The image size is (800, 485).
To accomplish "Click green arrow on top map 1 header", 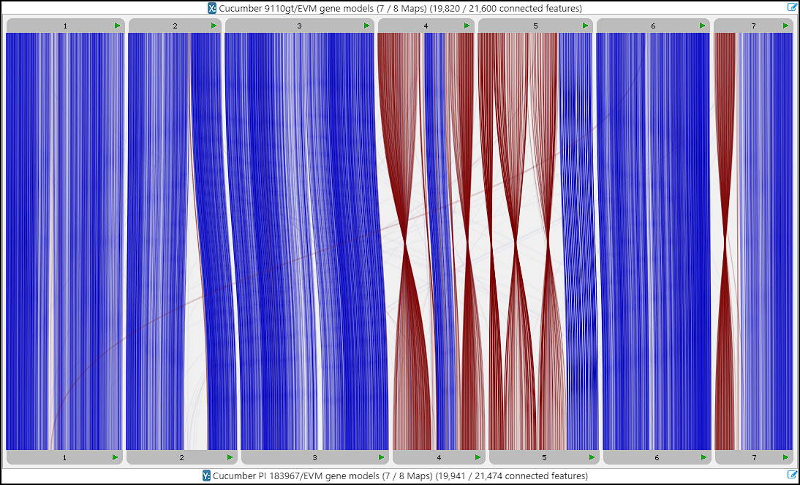I will (x=117, y=26).
